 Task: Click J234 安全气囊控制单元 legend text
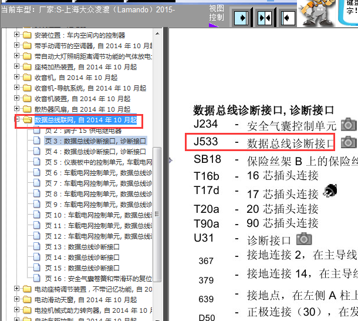[x=265, y=125]
